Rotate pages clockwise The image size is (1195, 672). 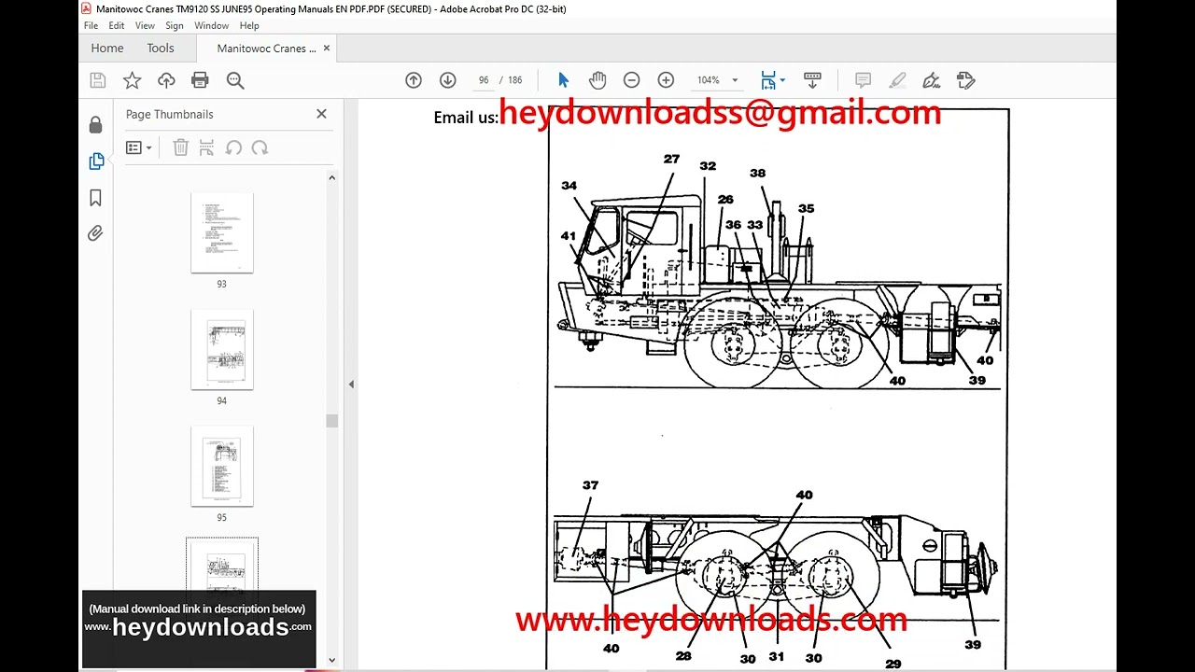pos(260,147)
